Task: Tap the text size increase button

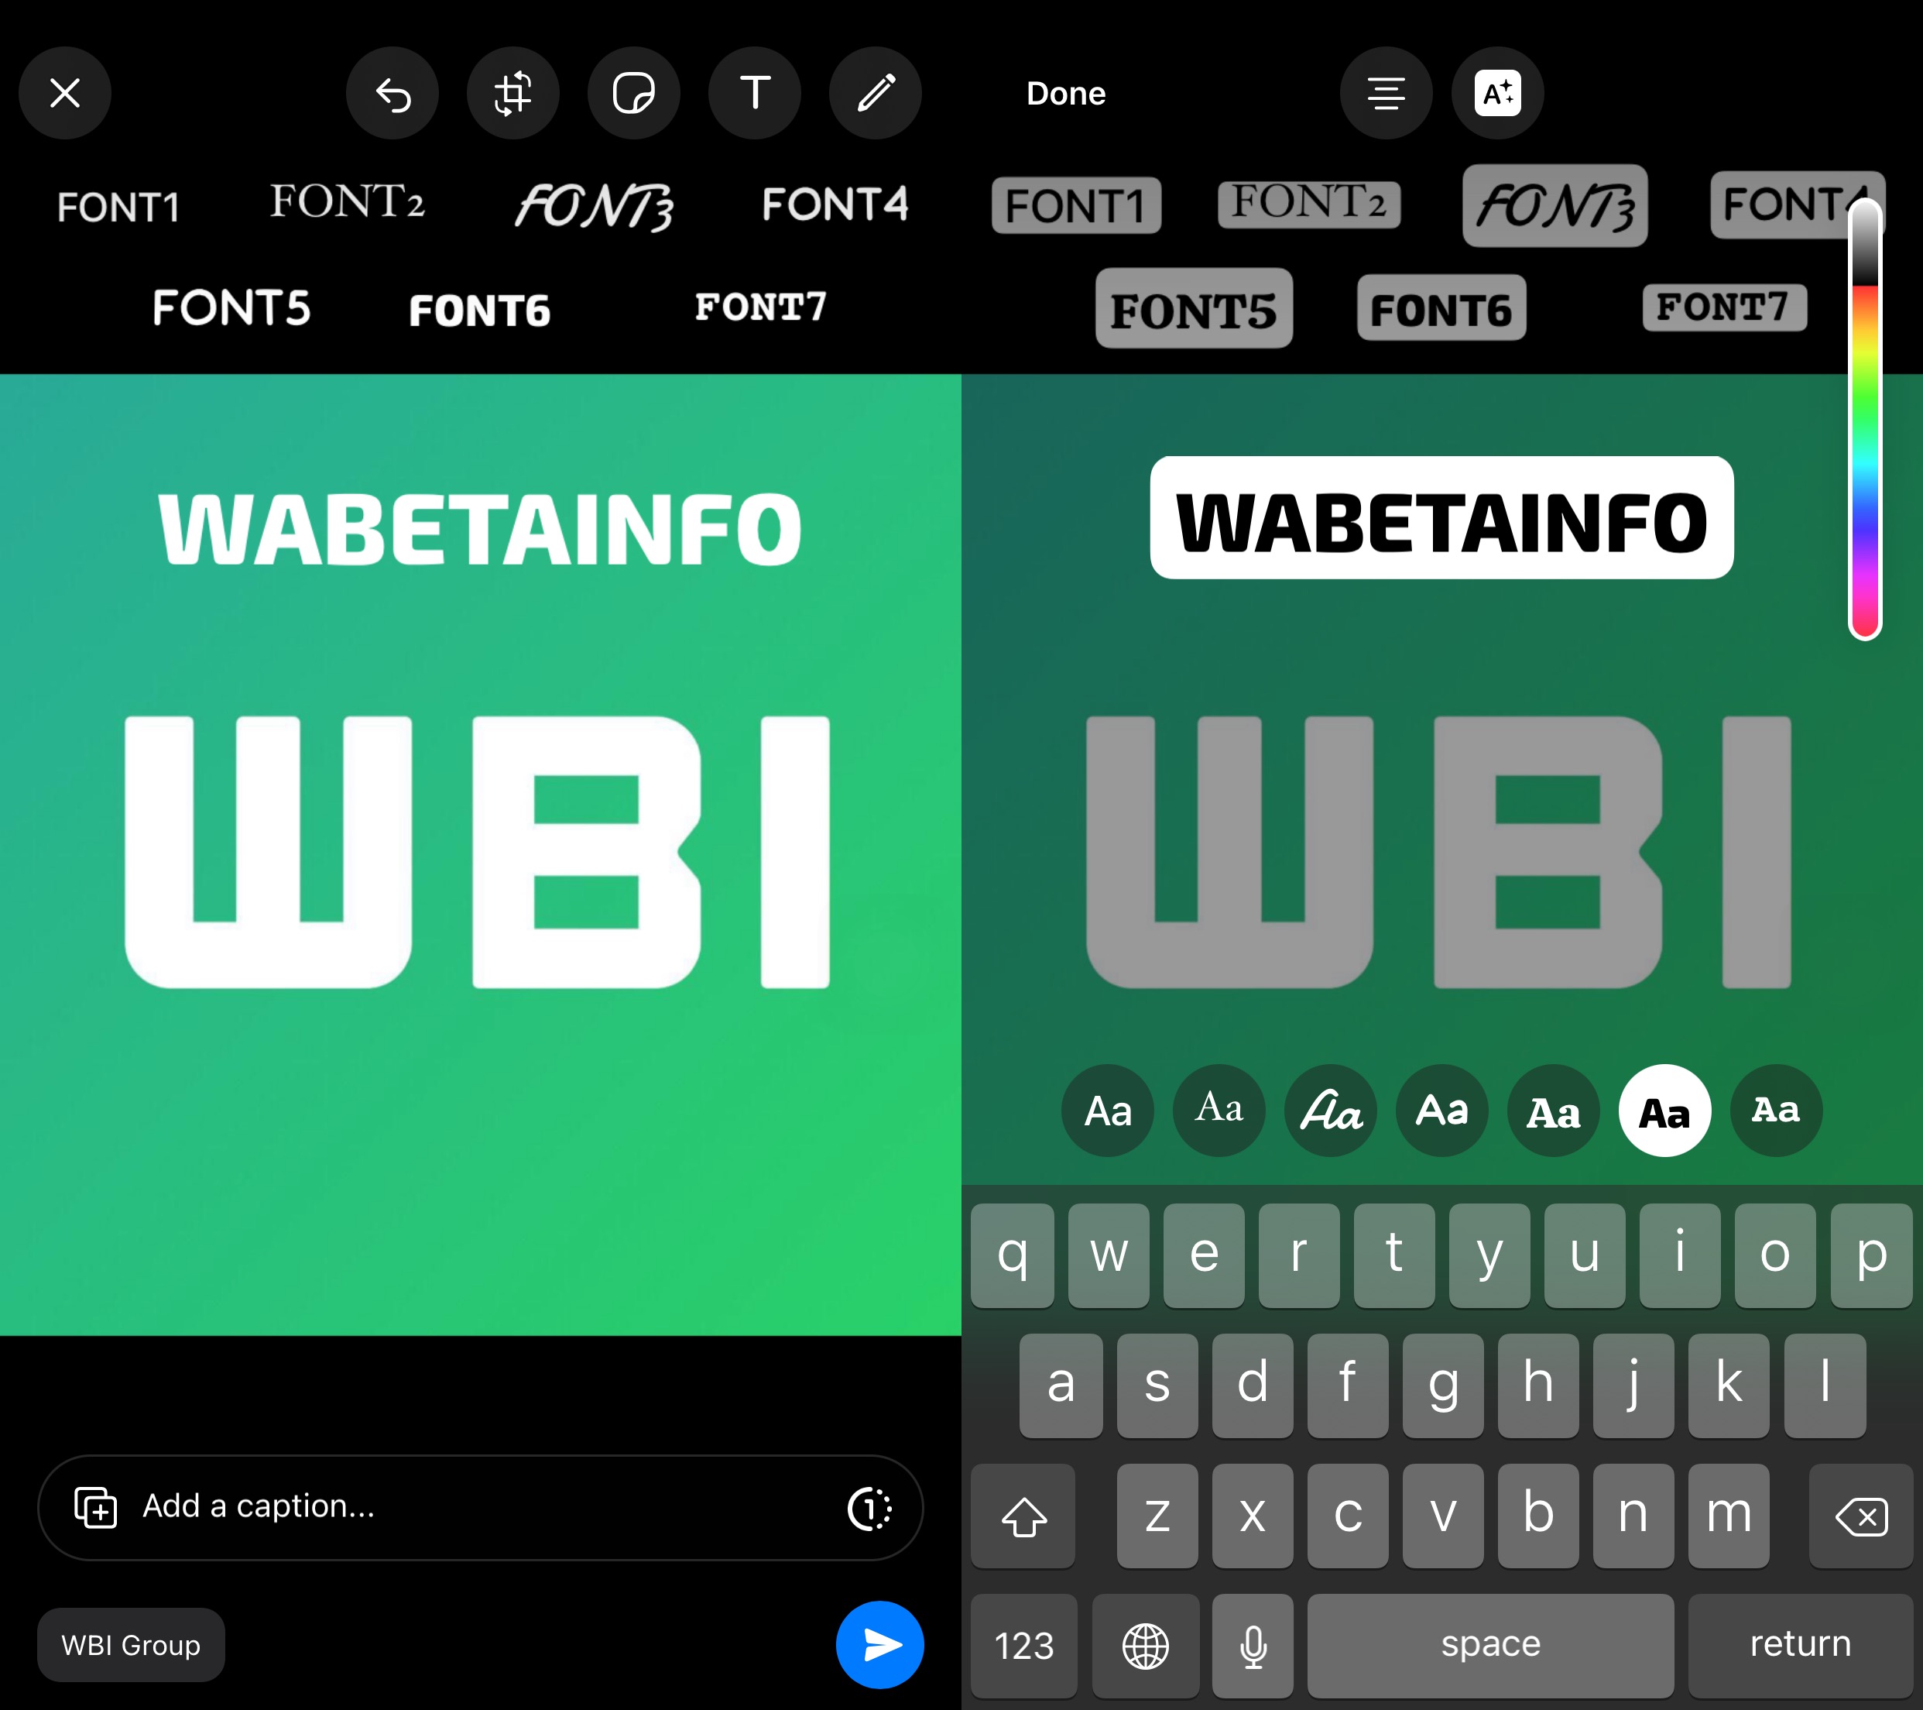Action: click(1491, 92)
